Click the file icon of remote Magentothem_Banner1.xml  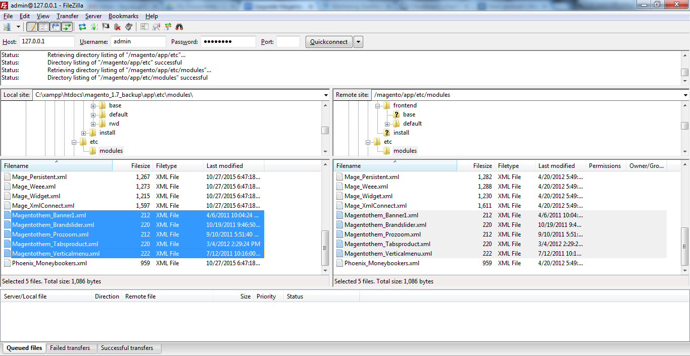[339, 215]
